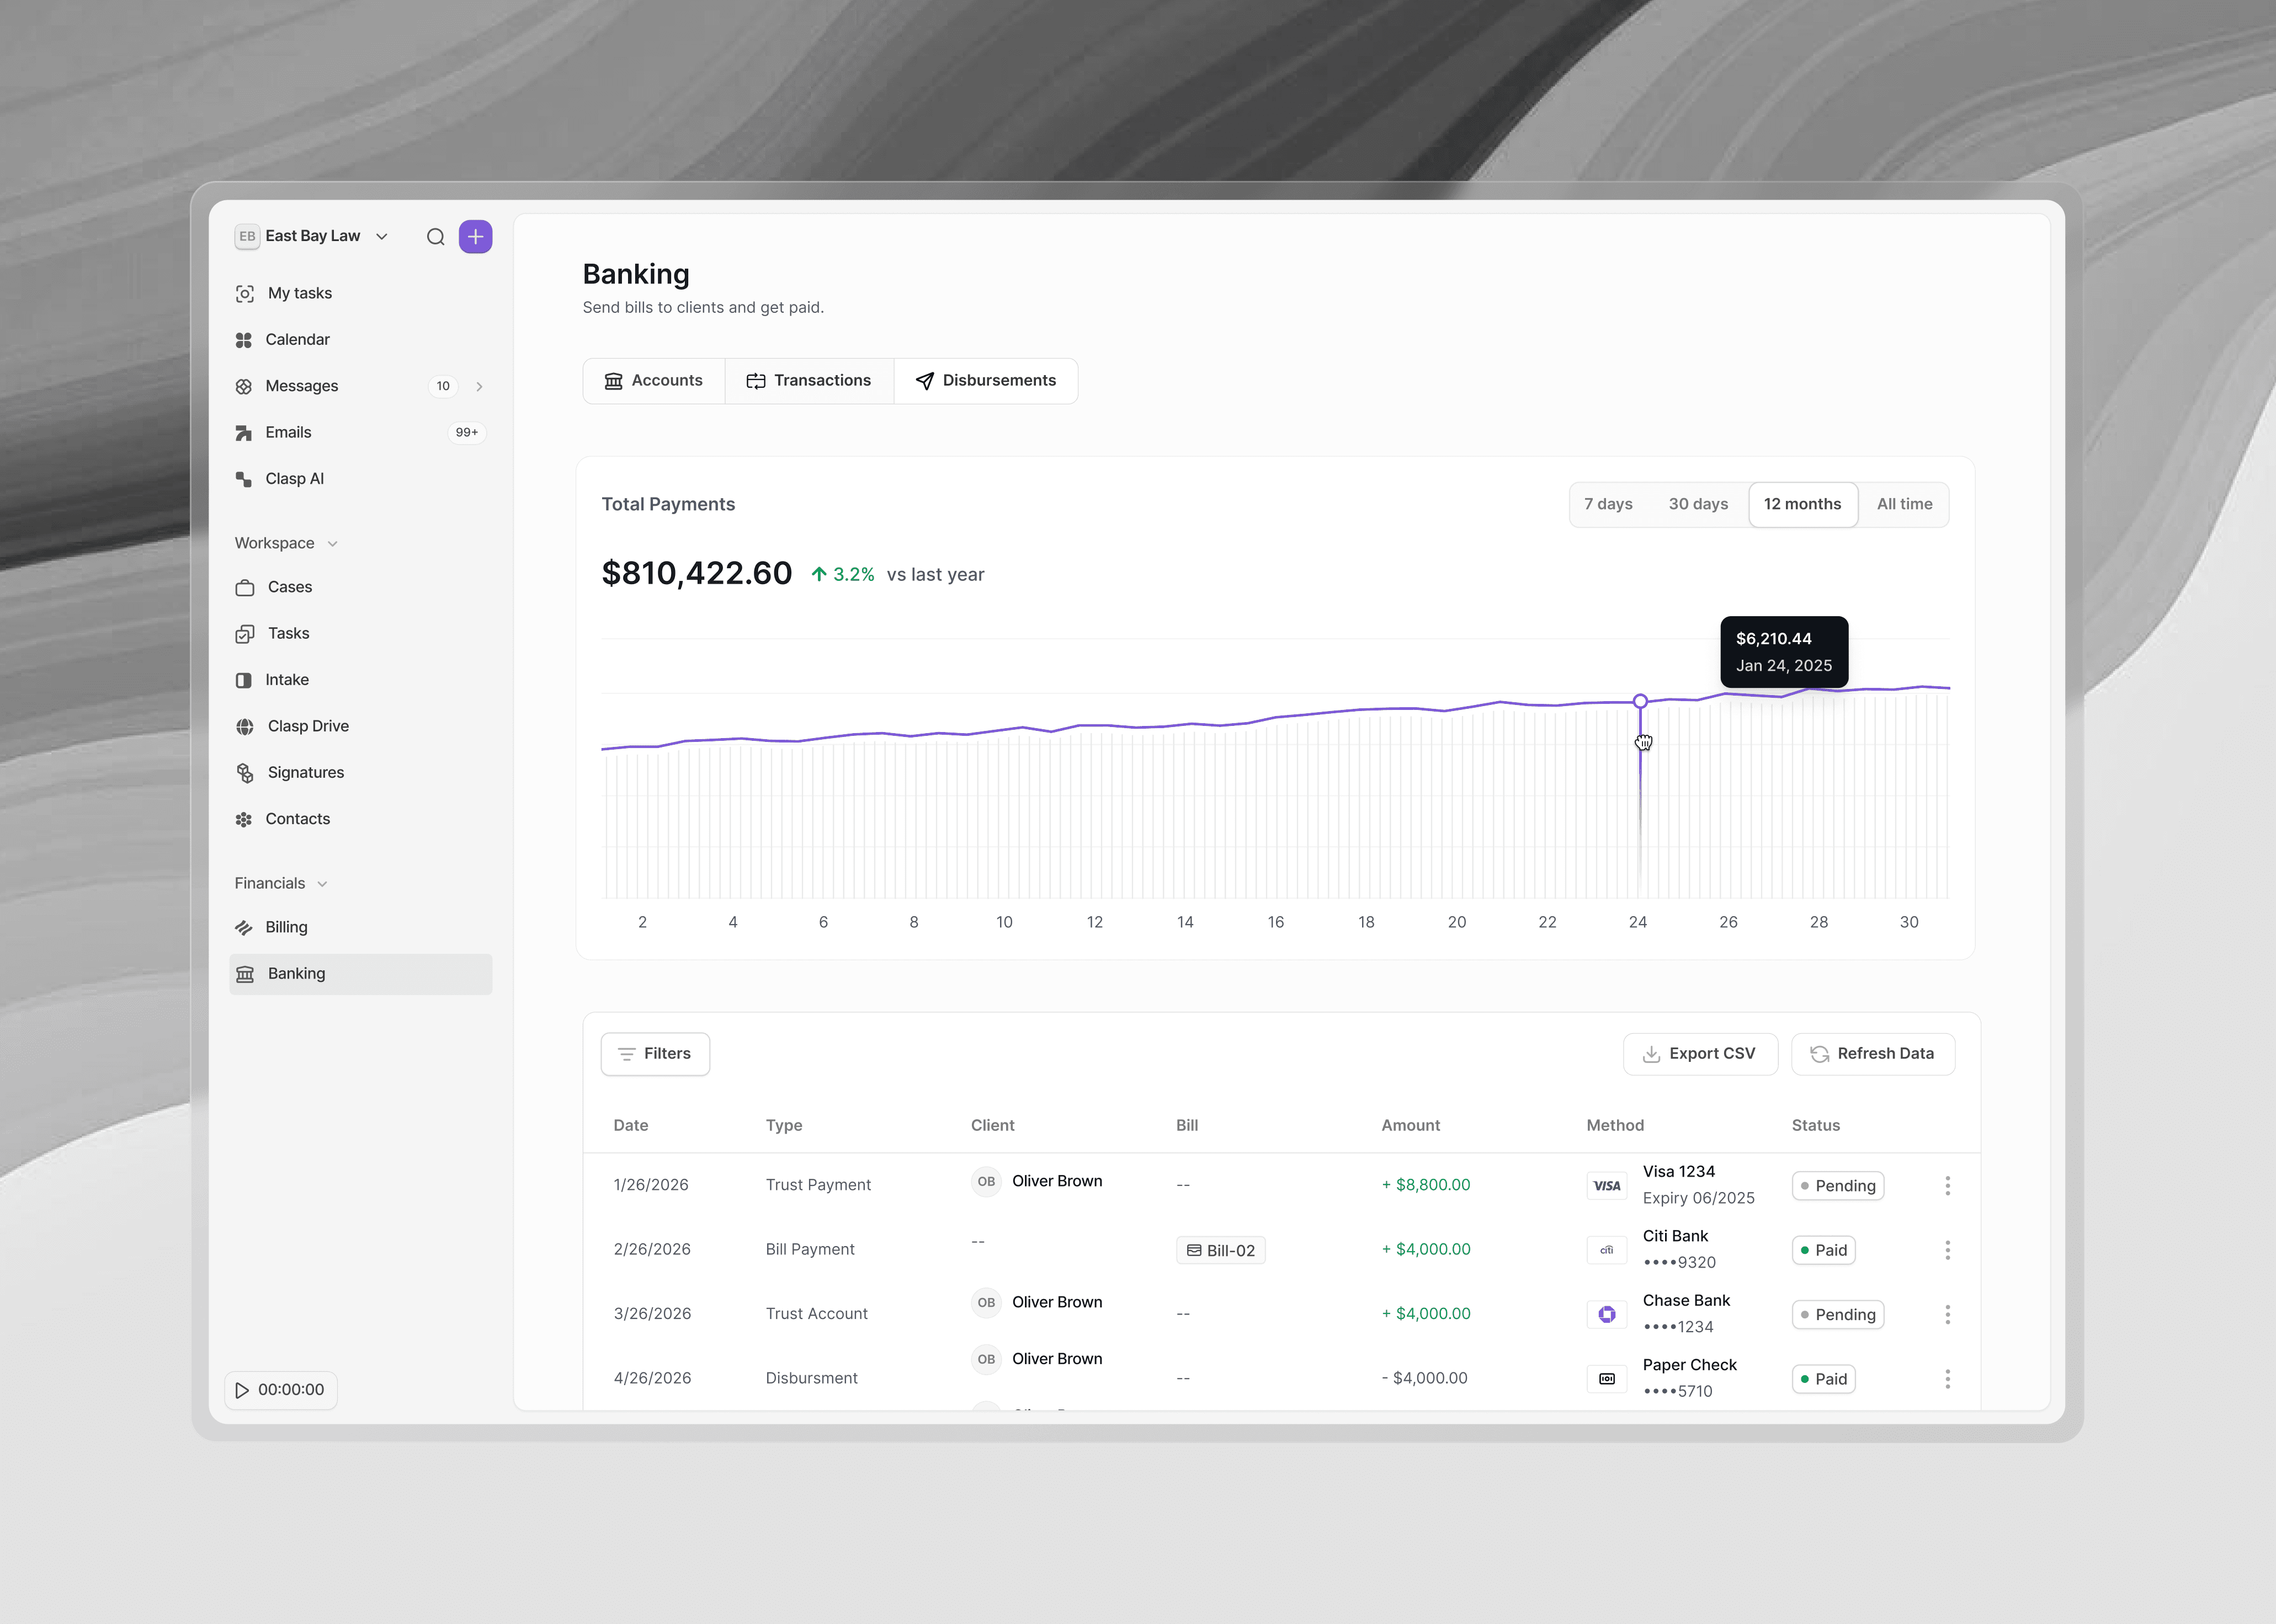
Task: Click the Export CSV button
Action: pos(1700,1054)
